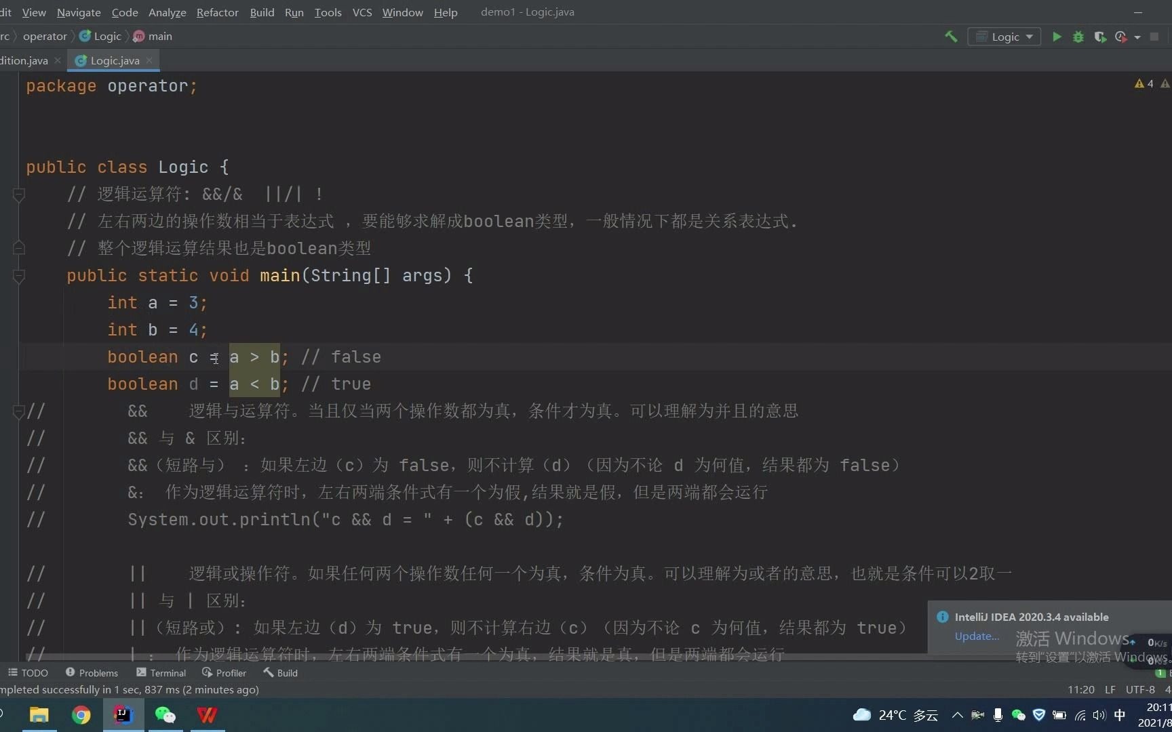Open the TODO tool window

click(x=28, y=672)
